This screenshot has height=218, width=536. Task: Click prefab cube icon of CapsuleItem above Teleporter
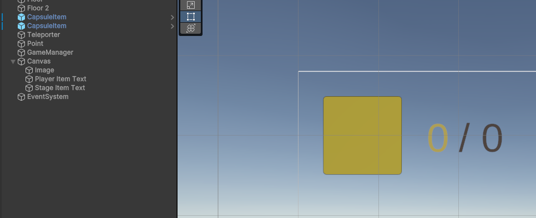tap(21, 26)
